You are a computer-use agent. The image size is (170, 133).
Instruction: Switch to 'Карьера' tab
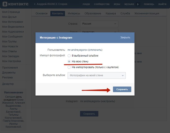(111, 13)
